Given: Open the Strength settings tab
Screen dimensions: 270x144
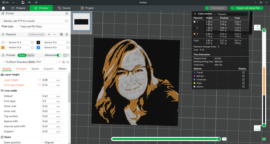Looking at the screenshot, I should point(21,69).
